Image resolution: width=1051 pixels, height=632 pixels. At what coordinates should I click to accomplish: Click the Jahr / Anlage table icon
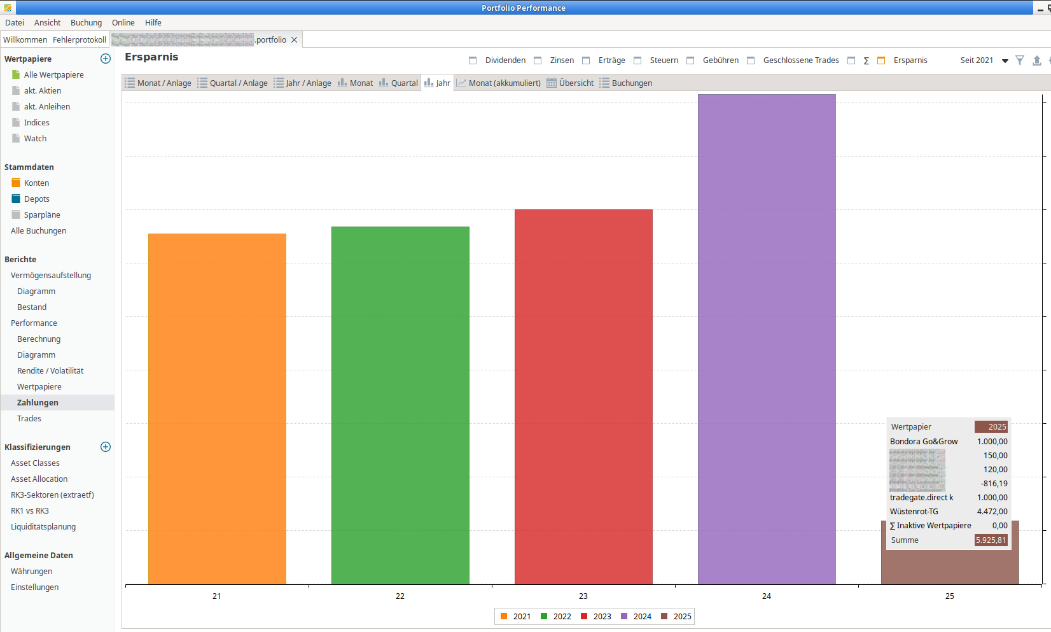279,83
